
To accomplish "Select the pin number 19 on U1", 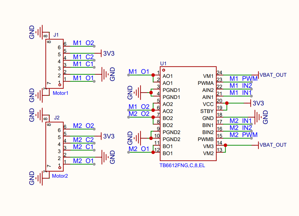I will pos(219,108).
